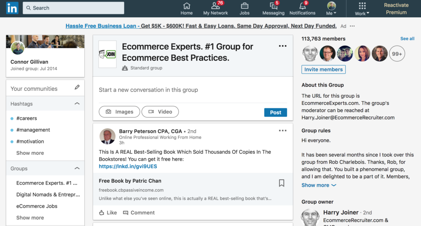Viewport: 421px width, 226px height.
Task: Open Free Book by Patric Chan article
Action: [x=130, y=181]
